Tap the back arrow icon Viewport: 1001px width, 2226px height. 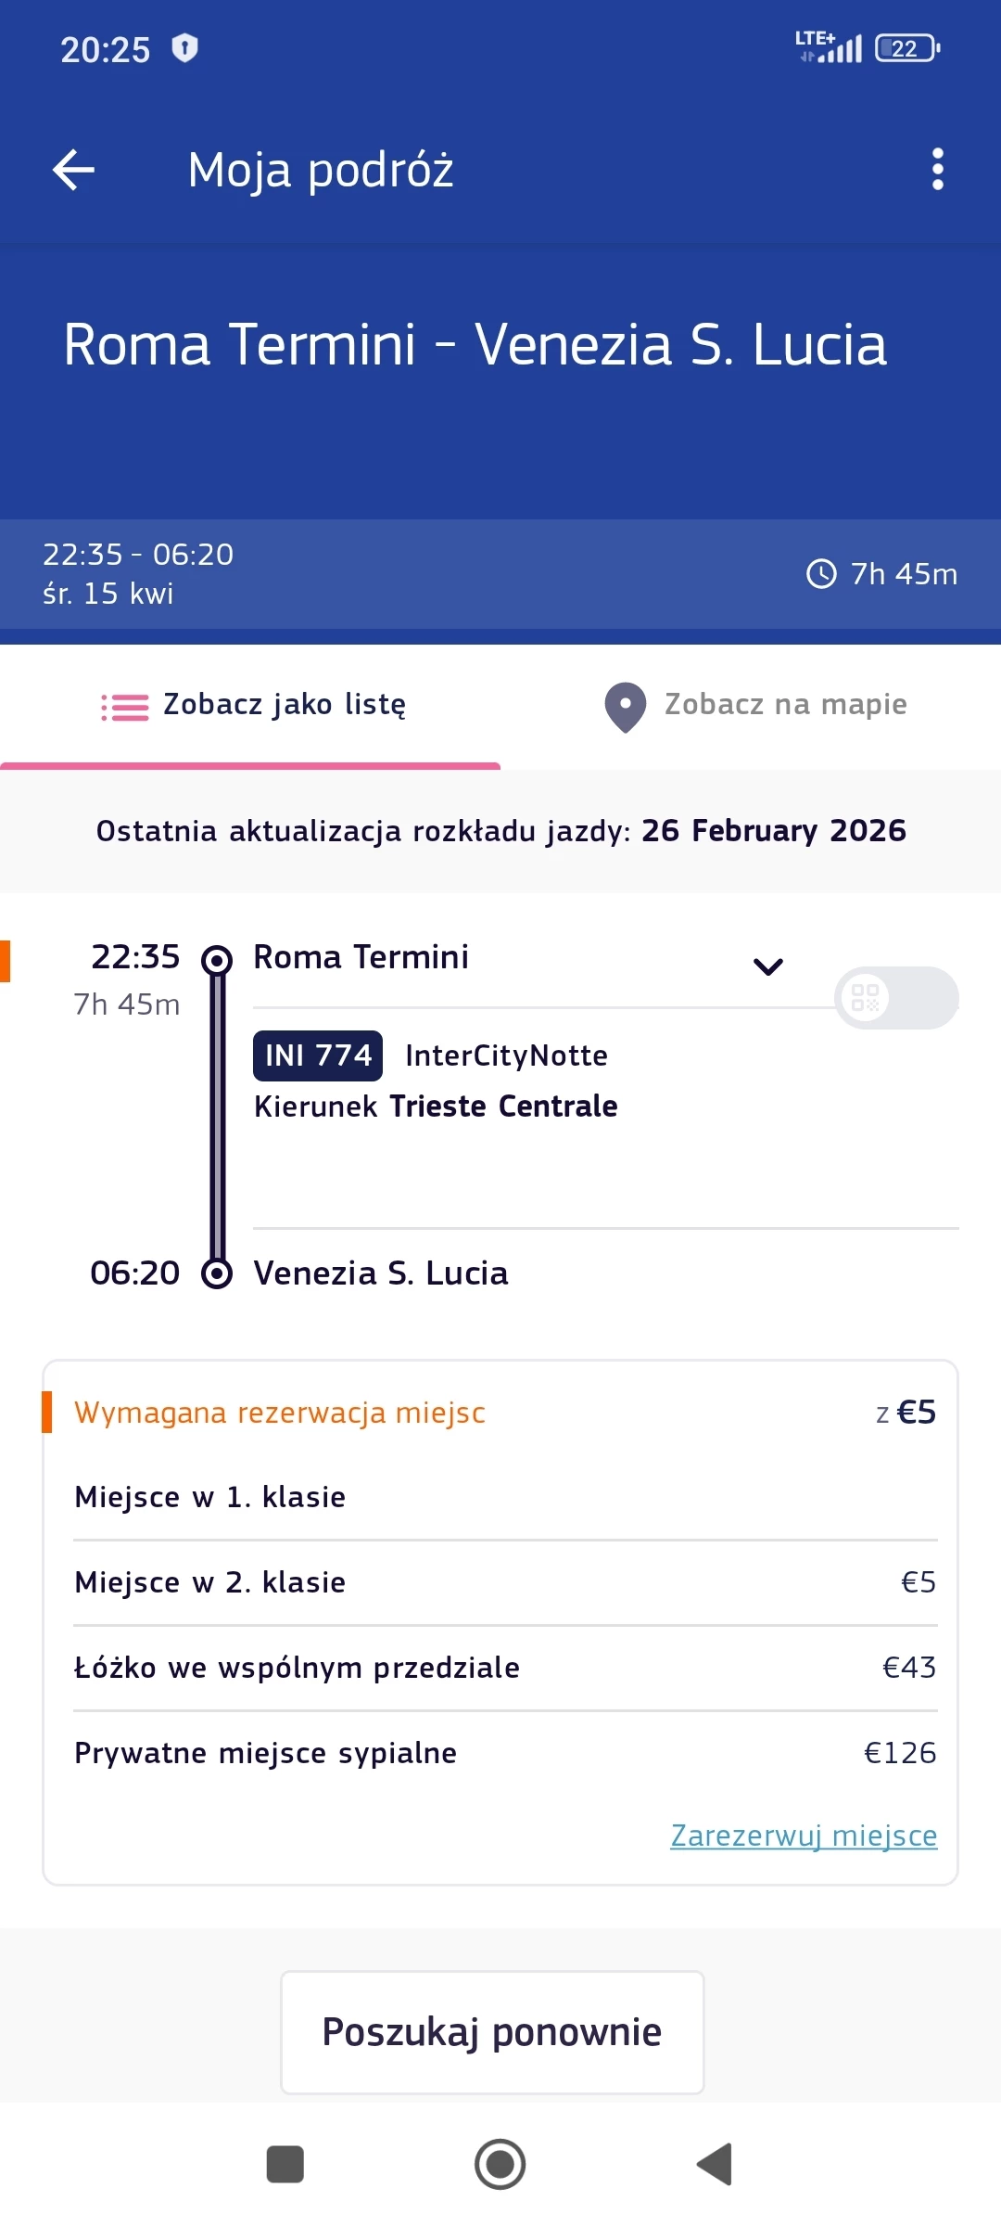click(x=74, y=170)
